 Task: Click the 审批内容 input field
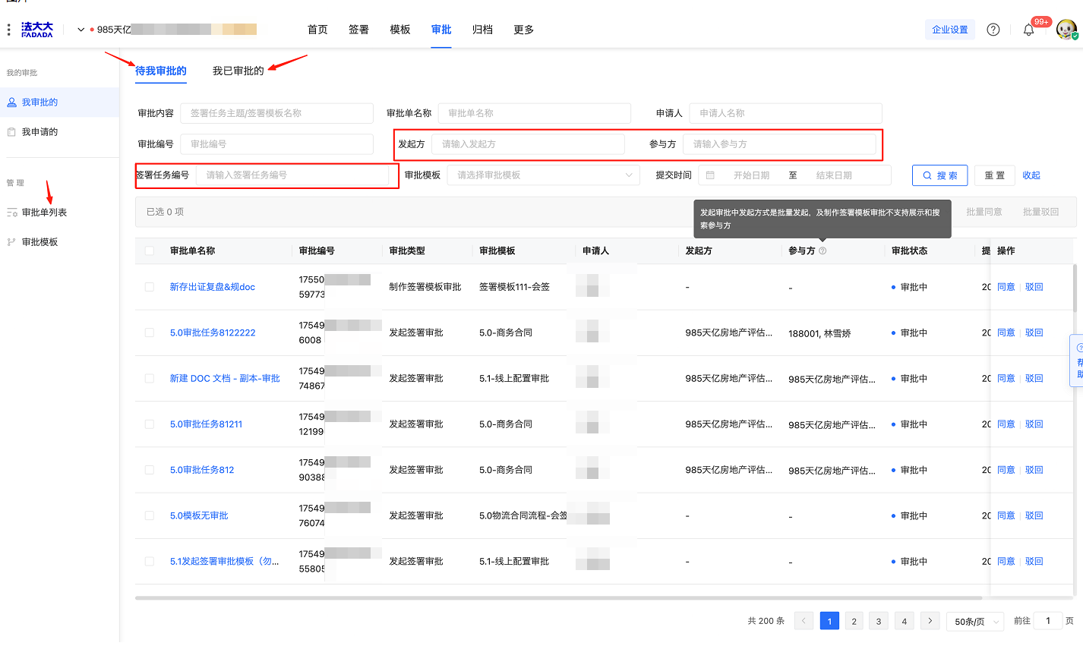tap(276, 113)
